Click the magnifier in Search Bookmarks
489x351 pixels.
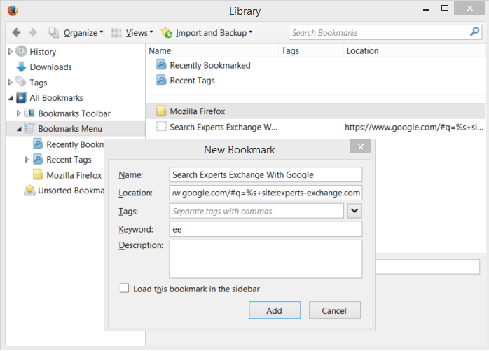click(474, 32)
